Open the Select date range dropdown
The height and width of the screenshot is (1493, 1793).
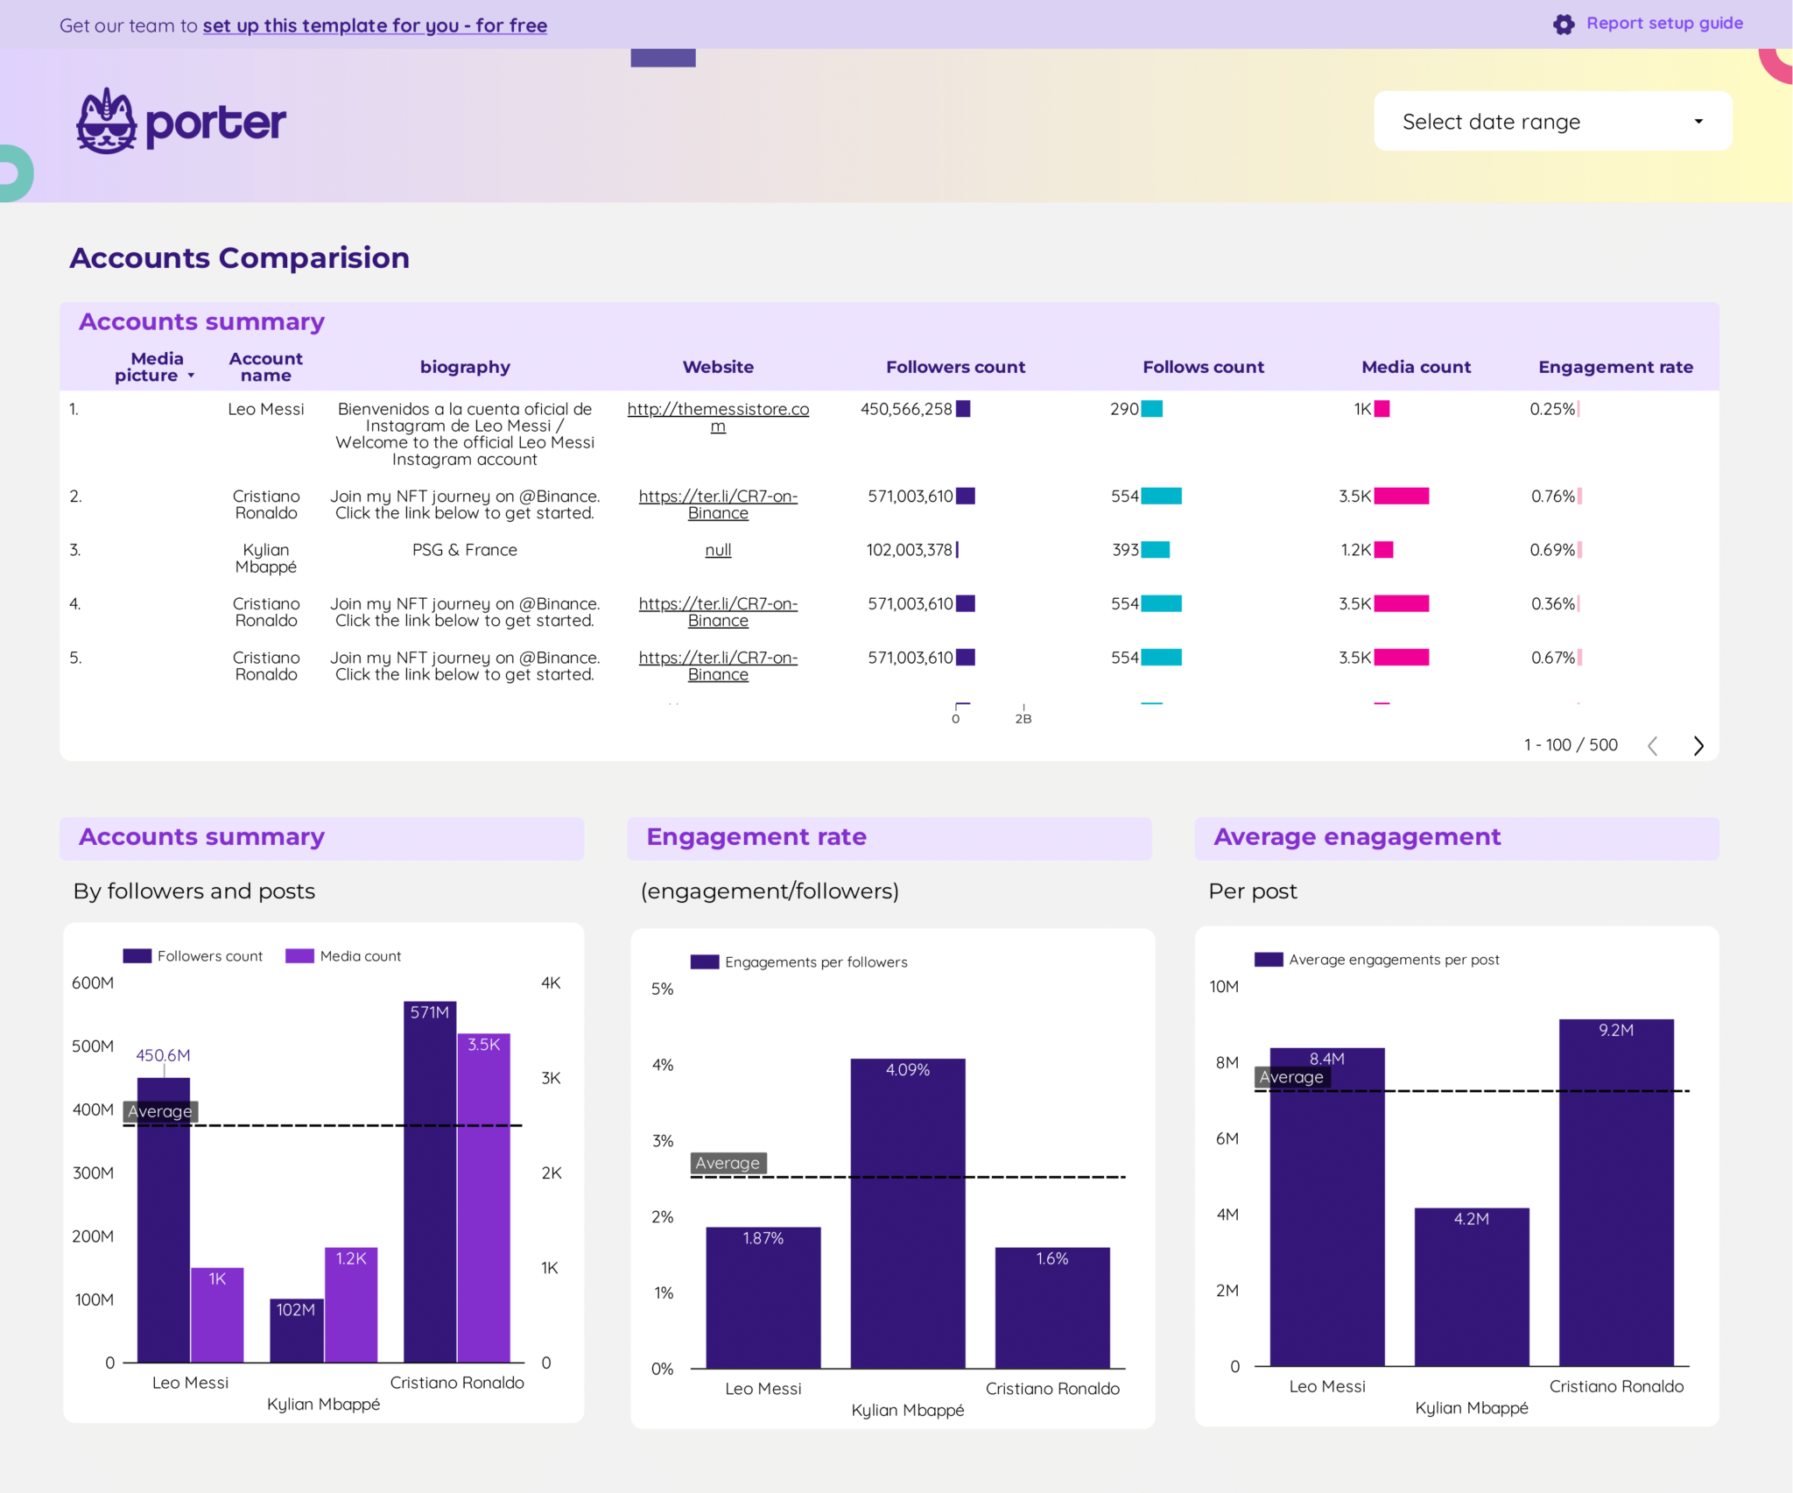tap(1550, 121)
